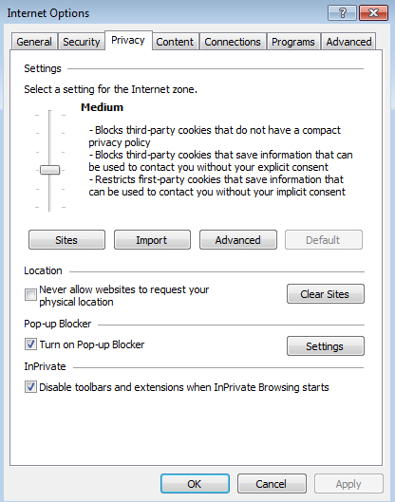This screenshot has height=502, width=395.
Task: Open the Programs tab
Action: pyautogui.click(x=293, y=42)
